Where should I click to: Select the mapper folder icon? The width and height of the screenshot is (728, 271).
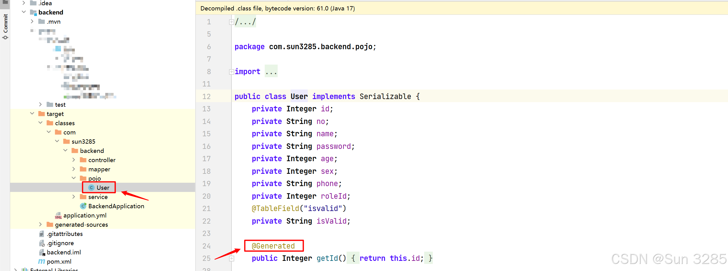[83, 169]
